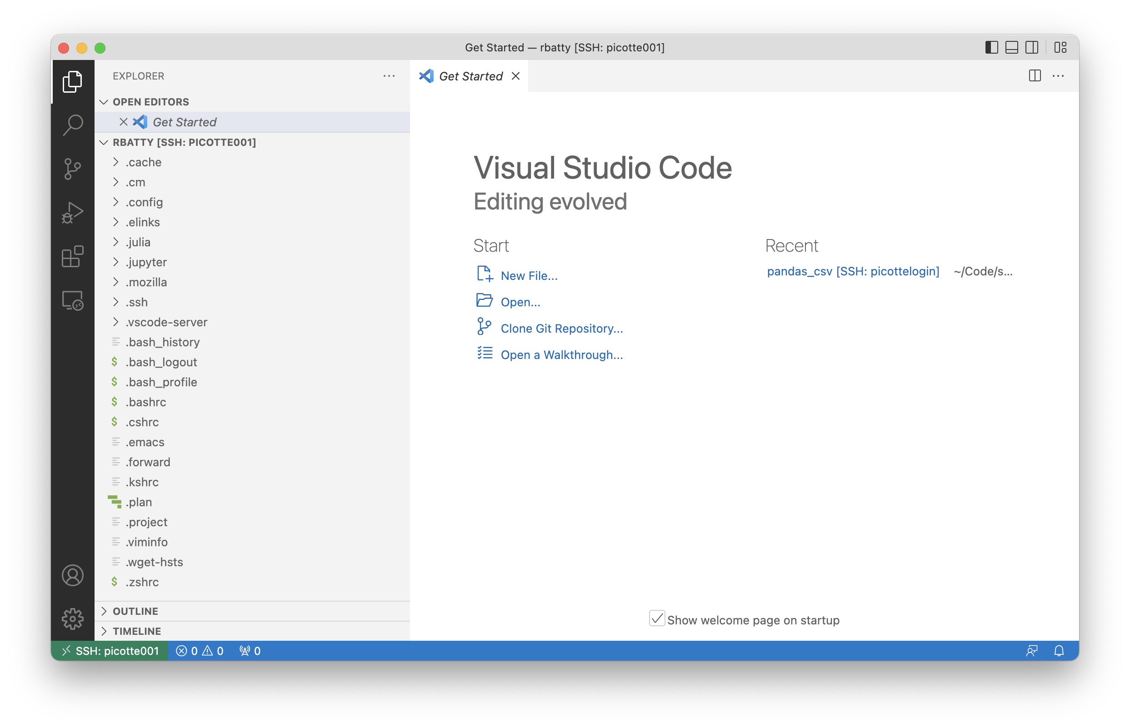The height and width of the screenshot is (728, 1130).
Task: Open the Remote Explorer view
Action: (x=72, y=300)
